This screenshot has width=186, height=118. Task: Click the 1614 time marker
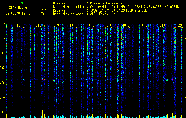tap(73, 25)
